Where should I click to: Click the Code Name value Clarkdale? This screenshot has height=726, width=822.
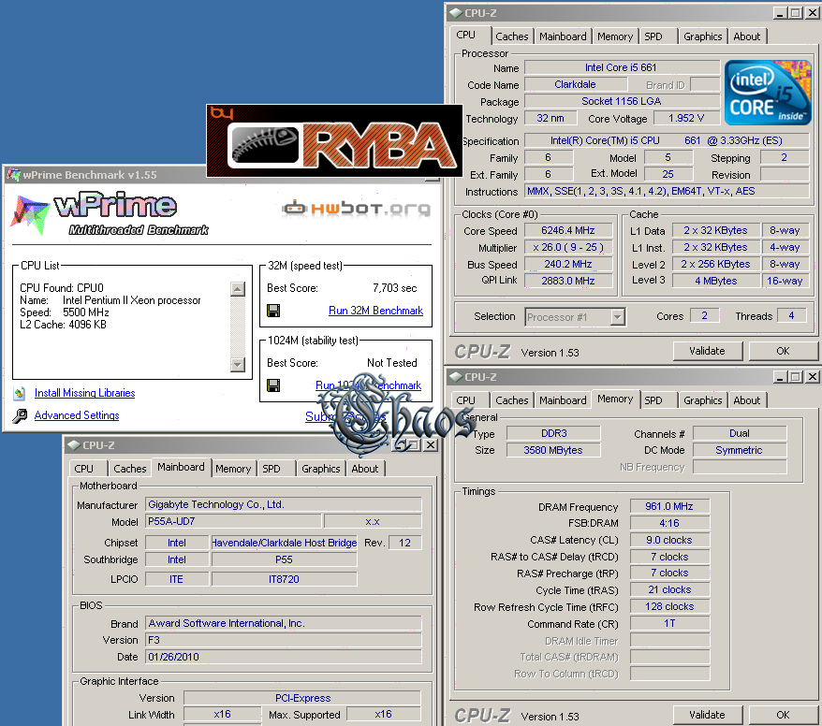(576, 84)
